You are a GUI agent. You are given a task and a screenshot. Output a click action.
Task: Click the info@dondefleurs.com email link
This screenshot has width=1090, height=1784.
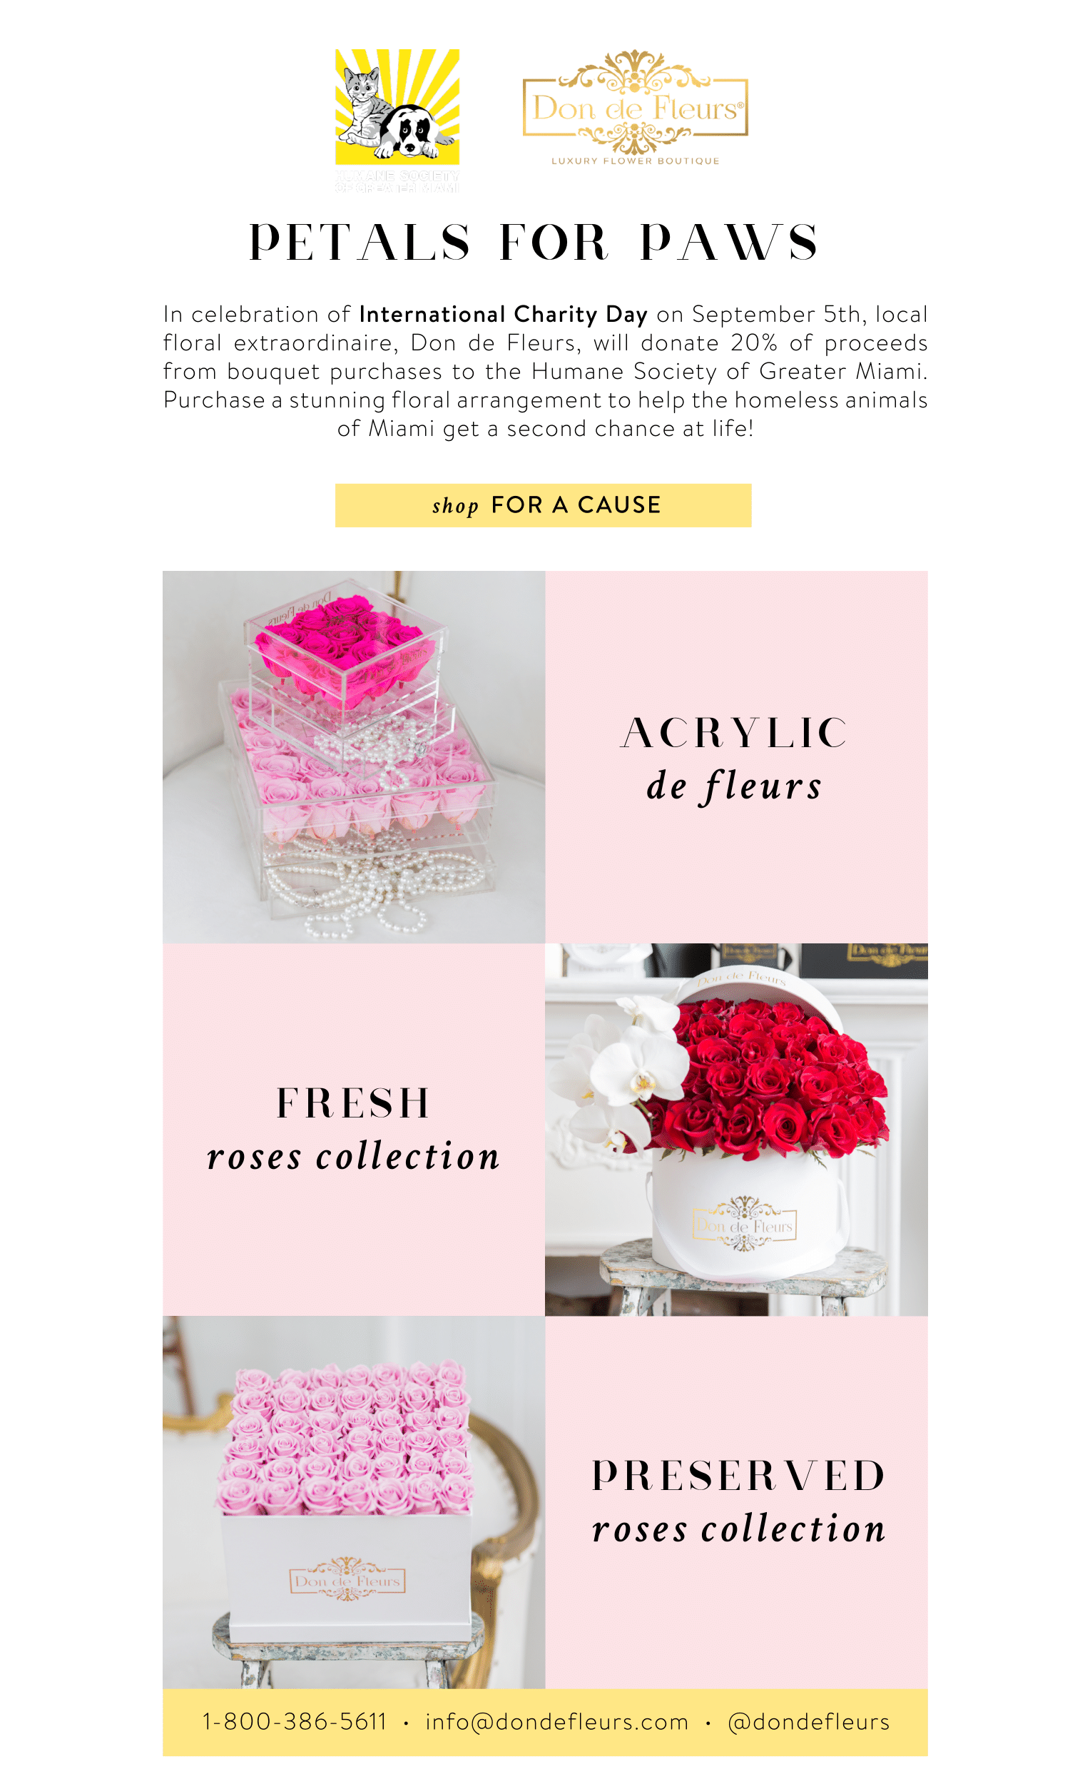[556, 1722]
